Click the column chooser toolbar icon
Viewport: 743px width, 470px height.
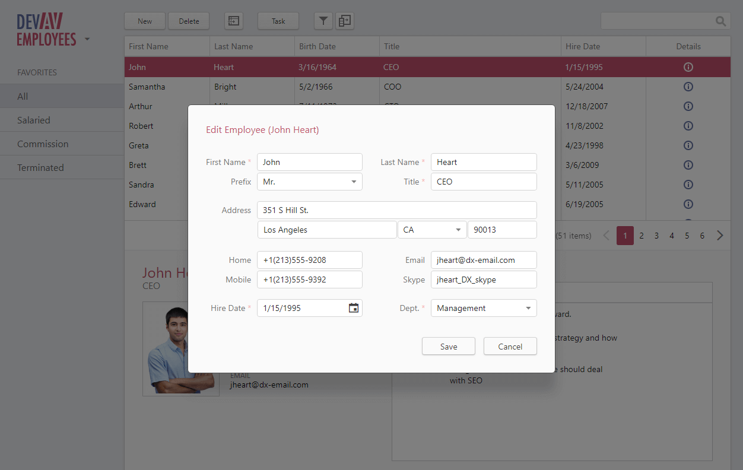344,21
